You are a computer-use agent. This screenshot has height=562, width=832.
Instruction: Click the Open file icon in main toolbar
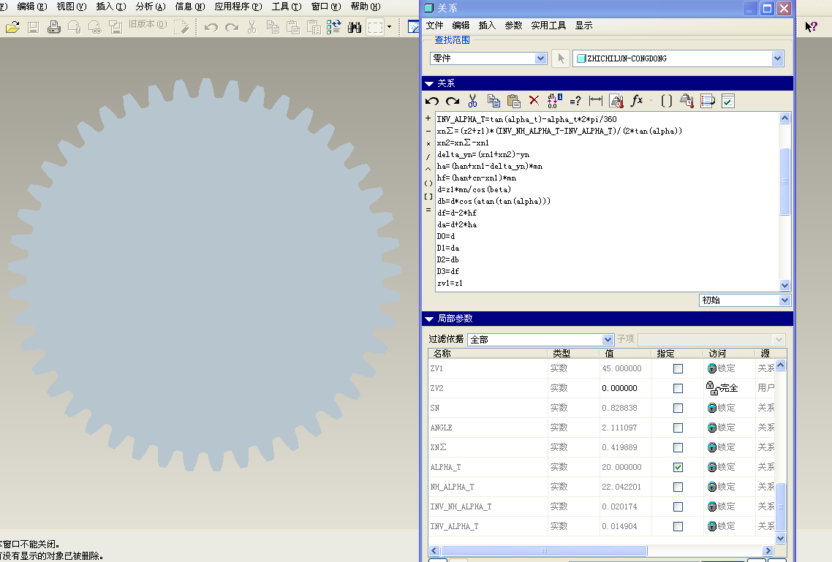pyautogui.click(x=12, y=26)
